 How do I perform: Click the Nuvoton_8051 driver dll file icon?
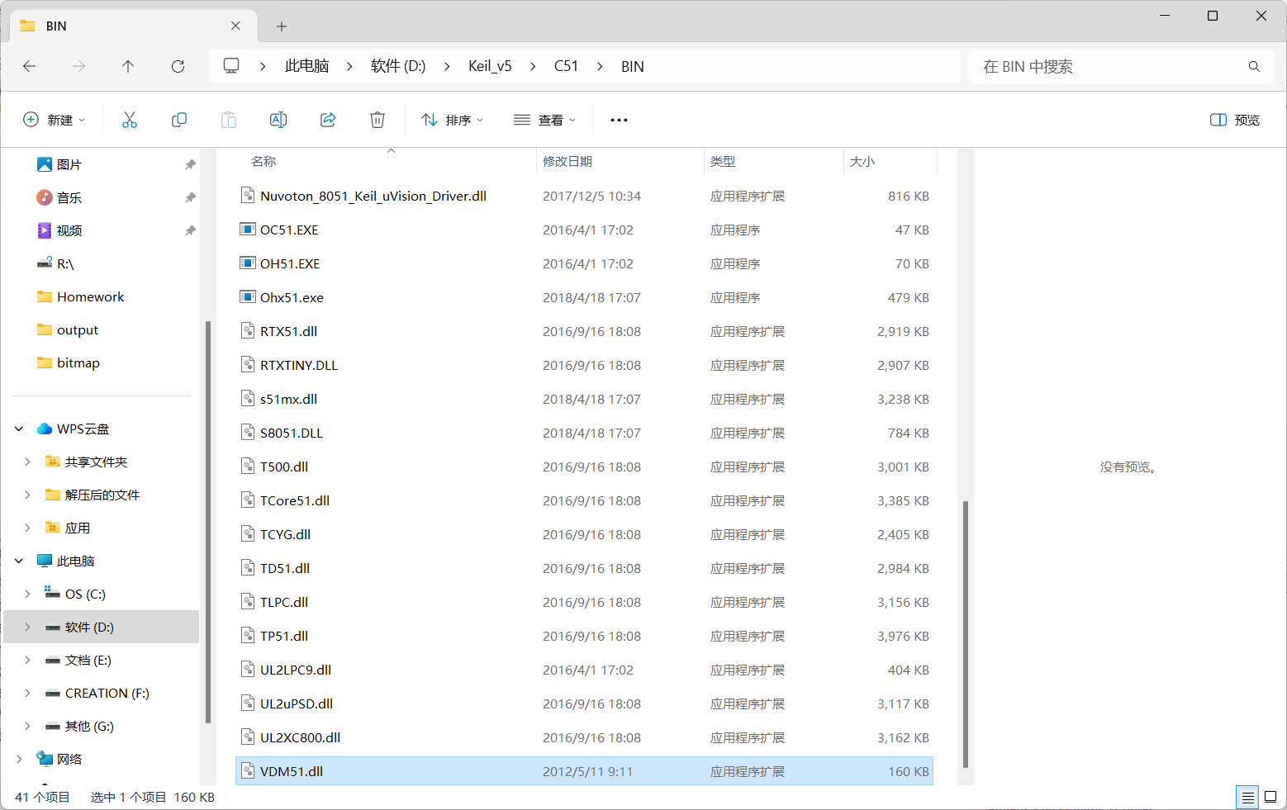[247, 195]
